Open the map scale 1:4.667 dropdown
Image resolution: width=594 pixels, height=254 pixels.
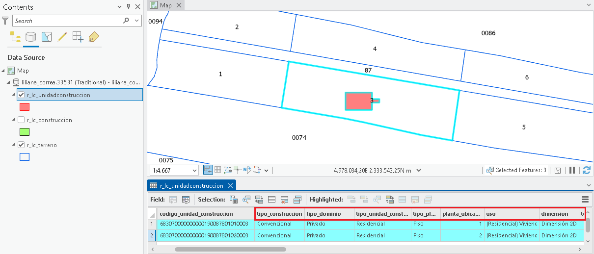tap(195, 170)
